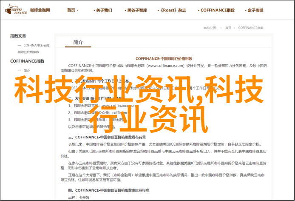Click heading 四、COFFINANCE·中国咖啡豆价格指数咖啡豆标准

click(108, 190)
